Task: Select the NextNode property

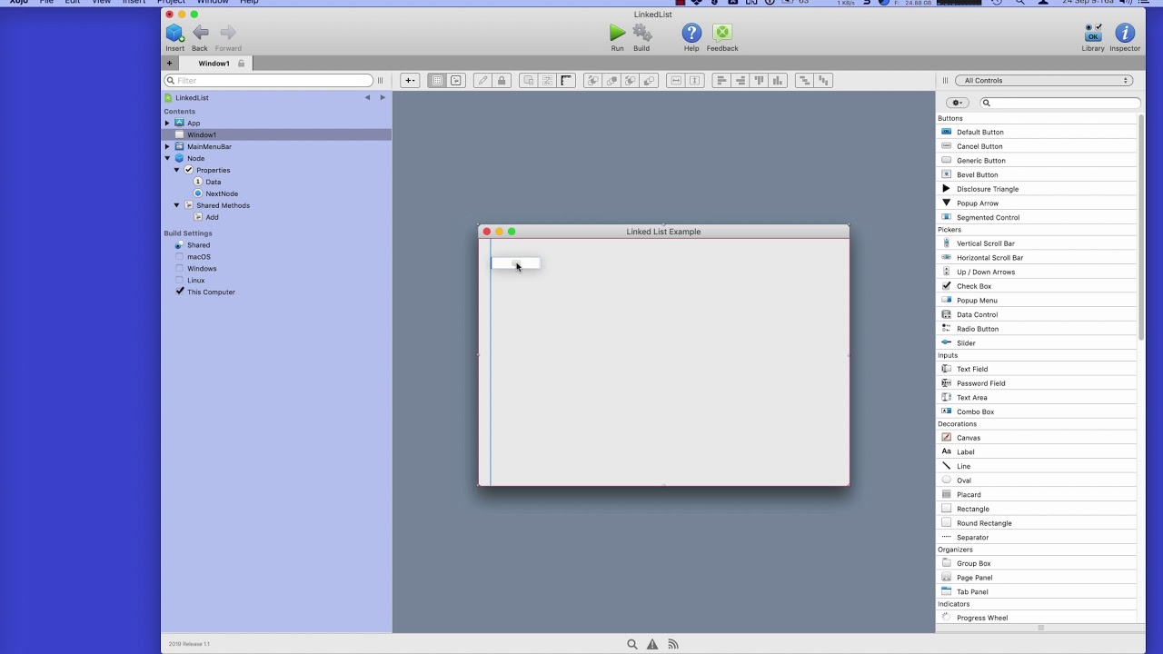Action: tap(222, 193)
